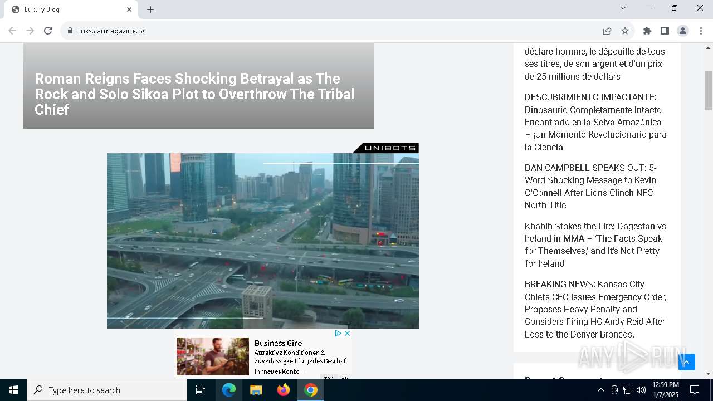
Task: Launch Firefox from taskbar
Action: coord(284,390)
